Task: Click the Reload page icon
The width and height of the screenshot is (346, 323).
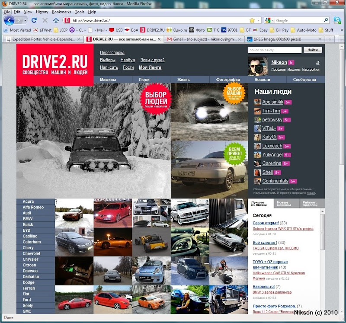Action: point(34,20)
